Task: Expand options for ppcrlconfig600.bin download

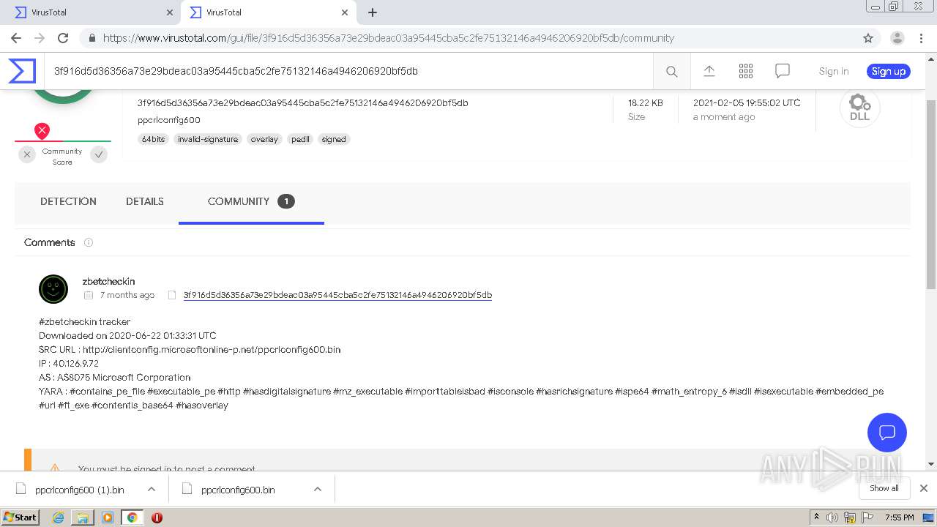Action: [x=318, y=489]
